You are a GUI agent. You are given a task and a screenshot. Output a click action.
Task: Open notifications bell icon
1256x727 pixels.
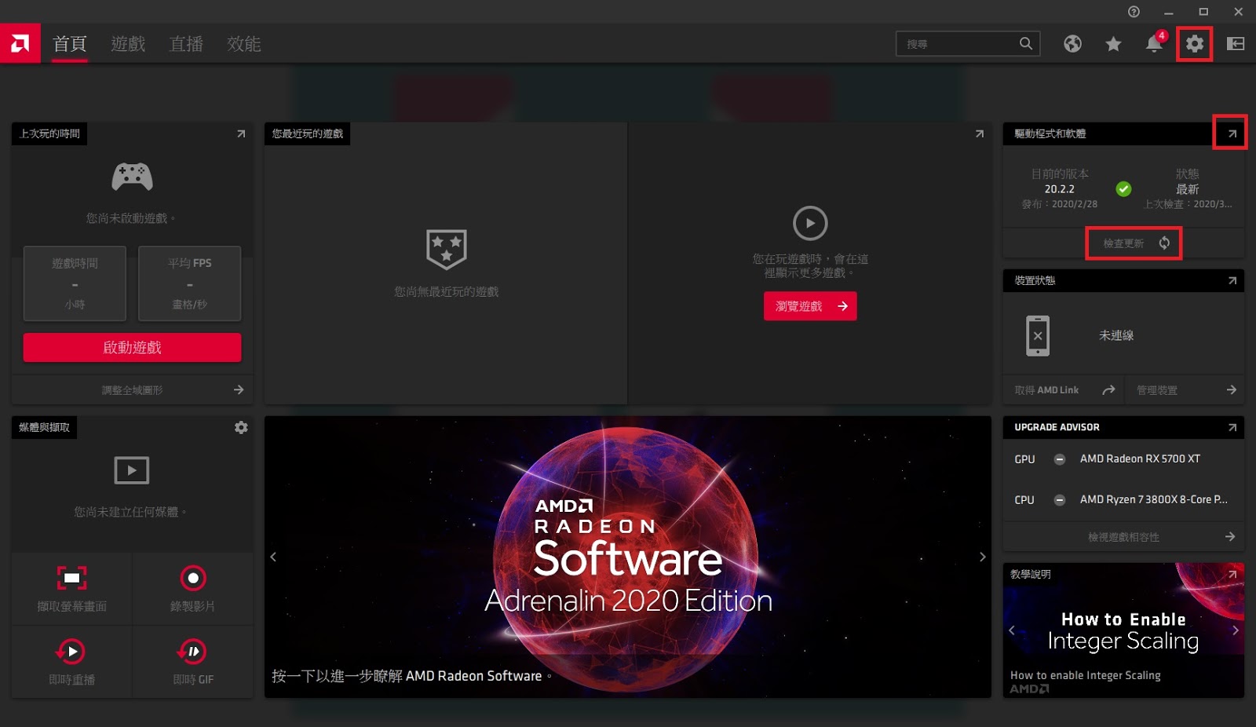coord(1154,43)
